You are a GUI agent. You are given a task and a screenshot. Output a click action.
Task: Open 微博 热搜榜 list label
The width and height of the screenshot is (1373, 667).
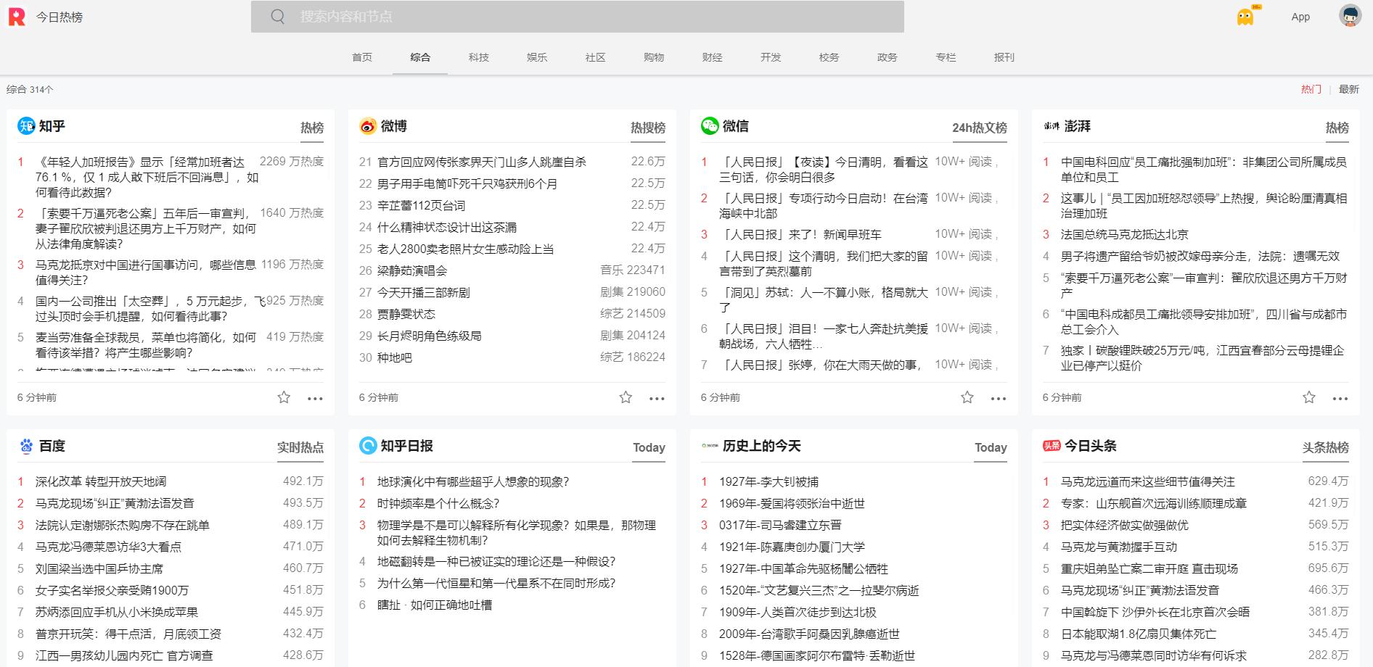648,128
